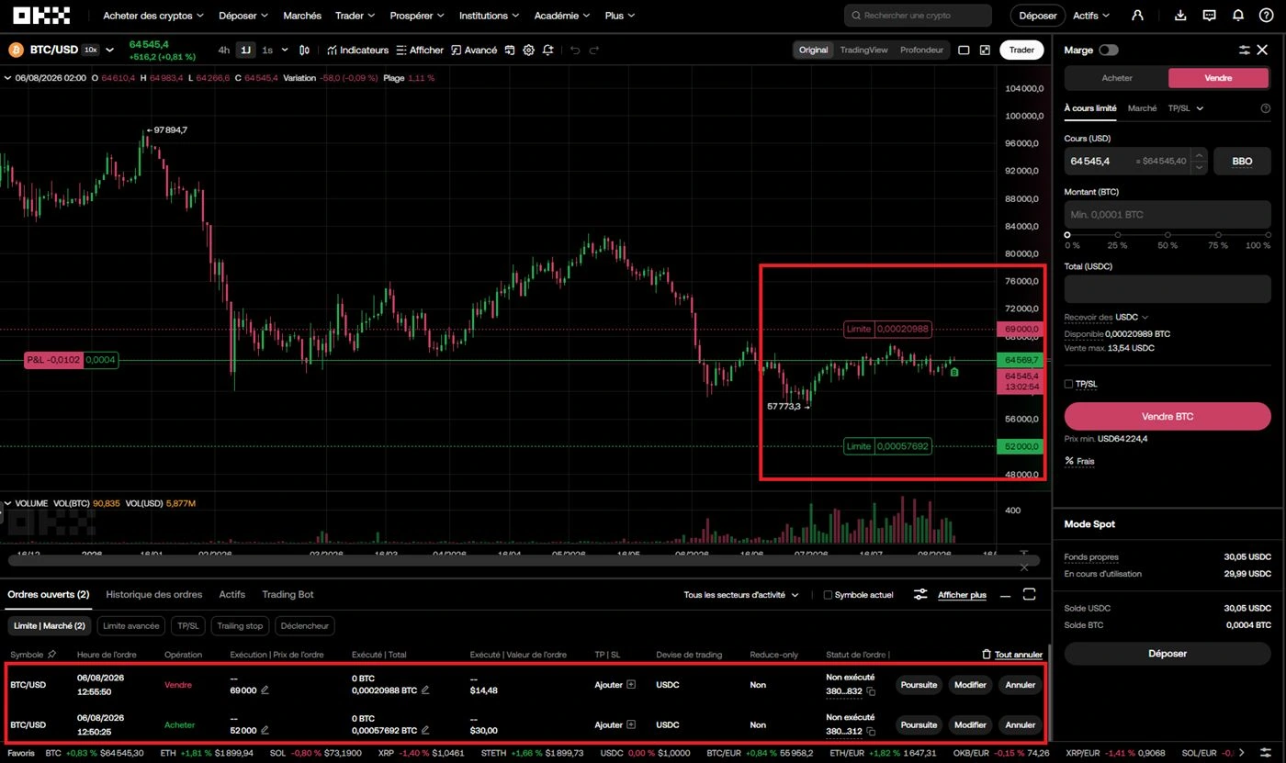Redo the last chart action
The width and height of the screenshot is (1286, 763).
tap(594, 50)
